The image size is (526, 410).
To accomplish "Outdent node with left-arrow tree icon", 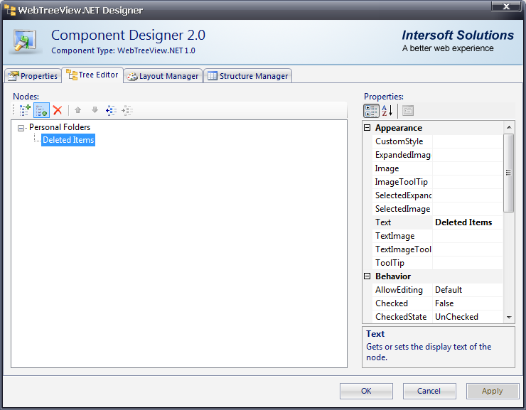I will click(x=111, y=110).
